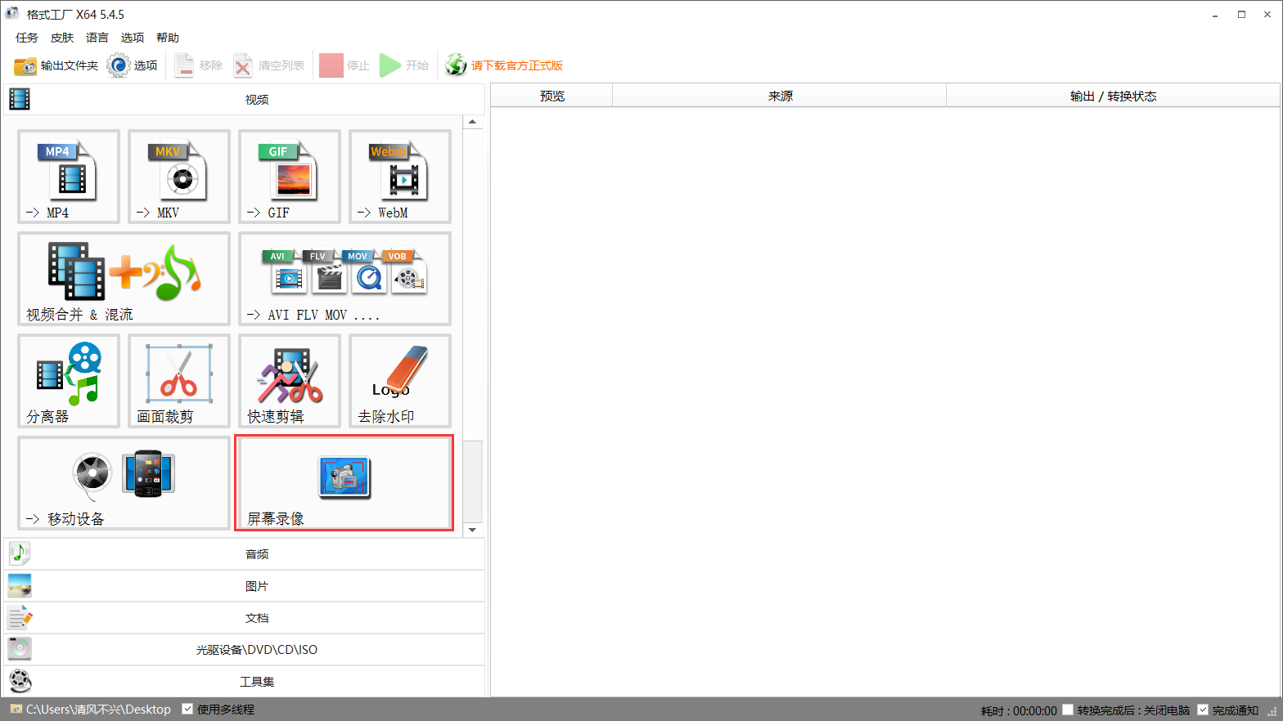Expand the 音频 audio category
The height and width of the screenshot is (721, 1283).
245,554
